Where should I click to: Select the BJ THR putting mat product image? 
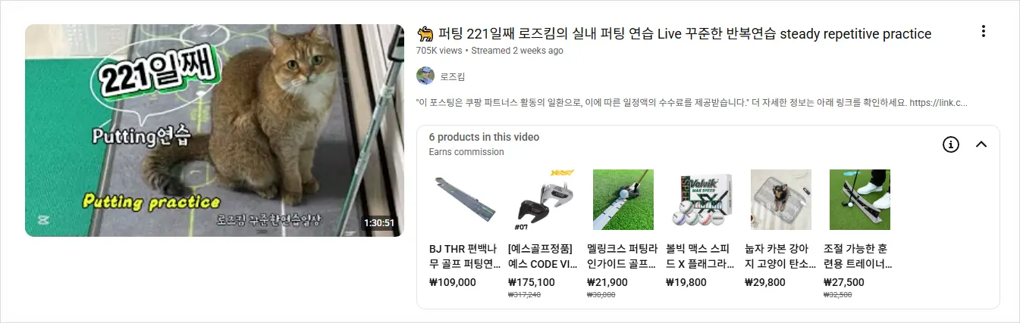click(x=466, y=200)
